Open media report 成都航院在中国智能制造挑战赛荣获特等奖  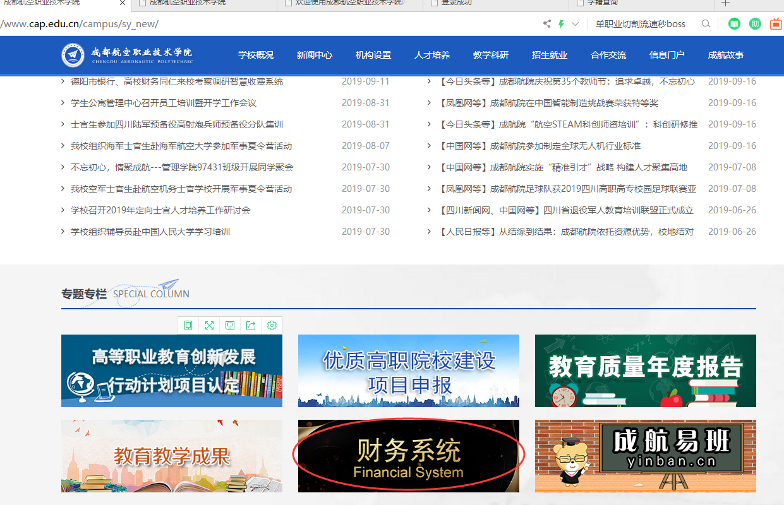point(548,103)
